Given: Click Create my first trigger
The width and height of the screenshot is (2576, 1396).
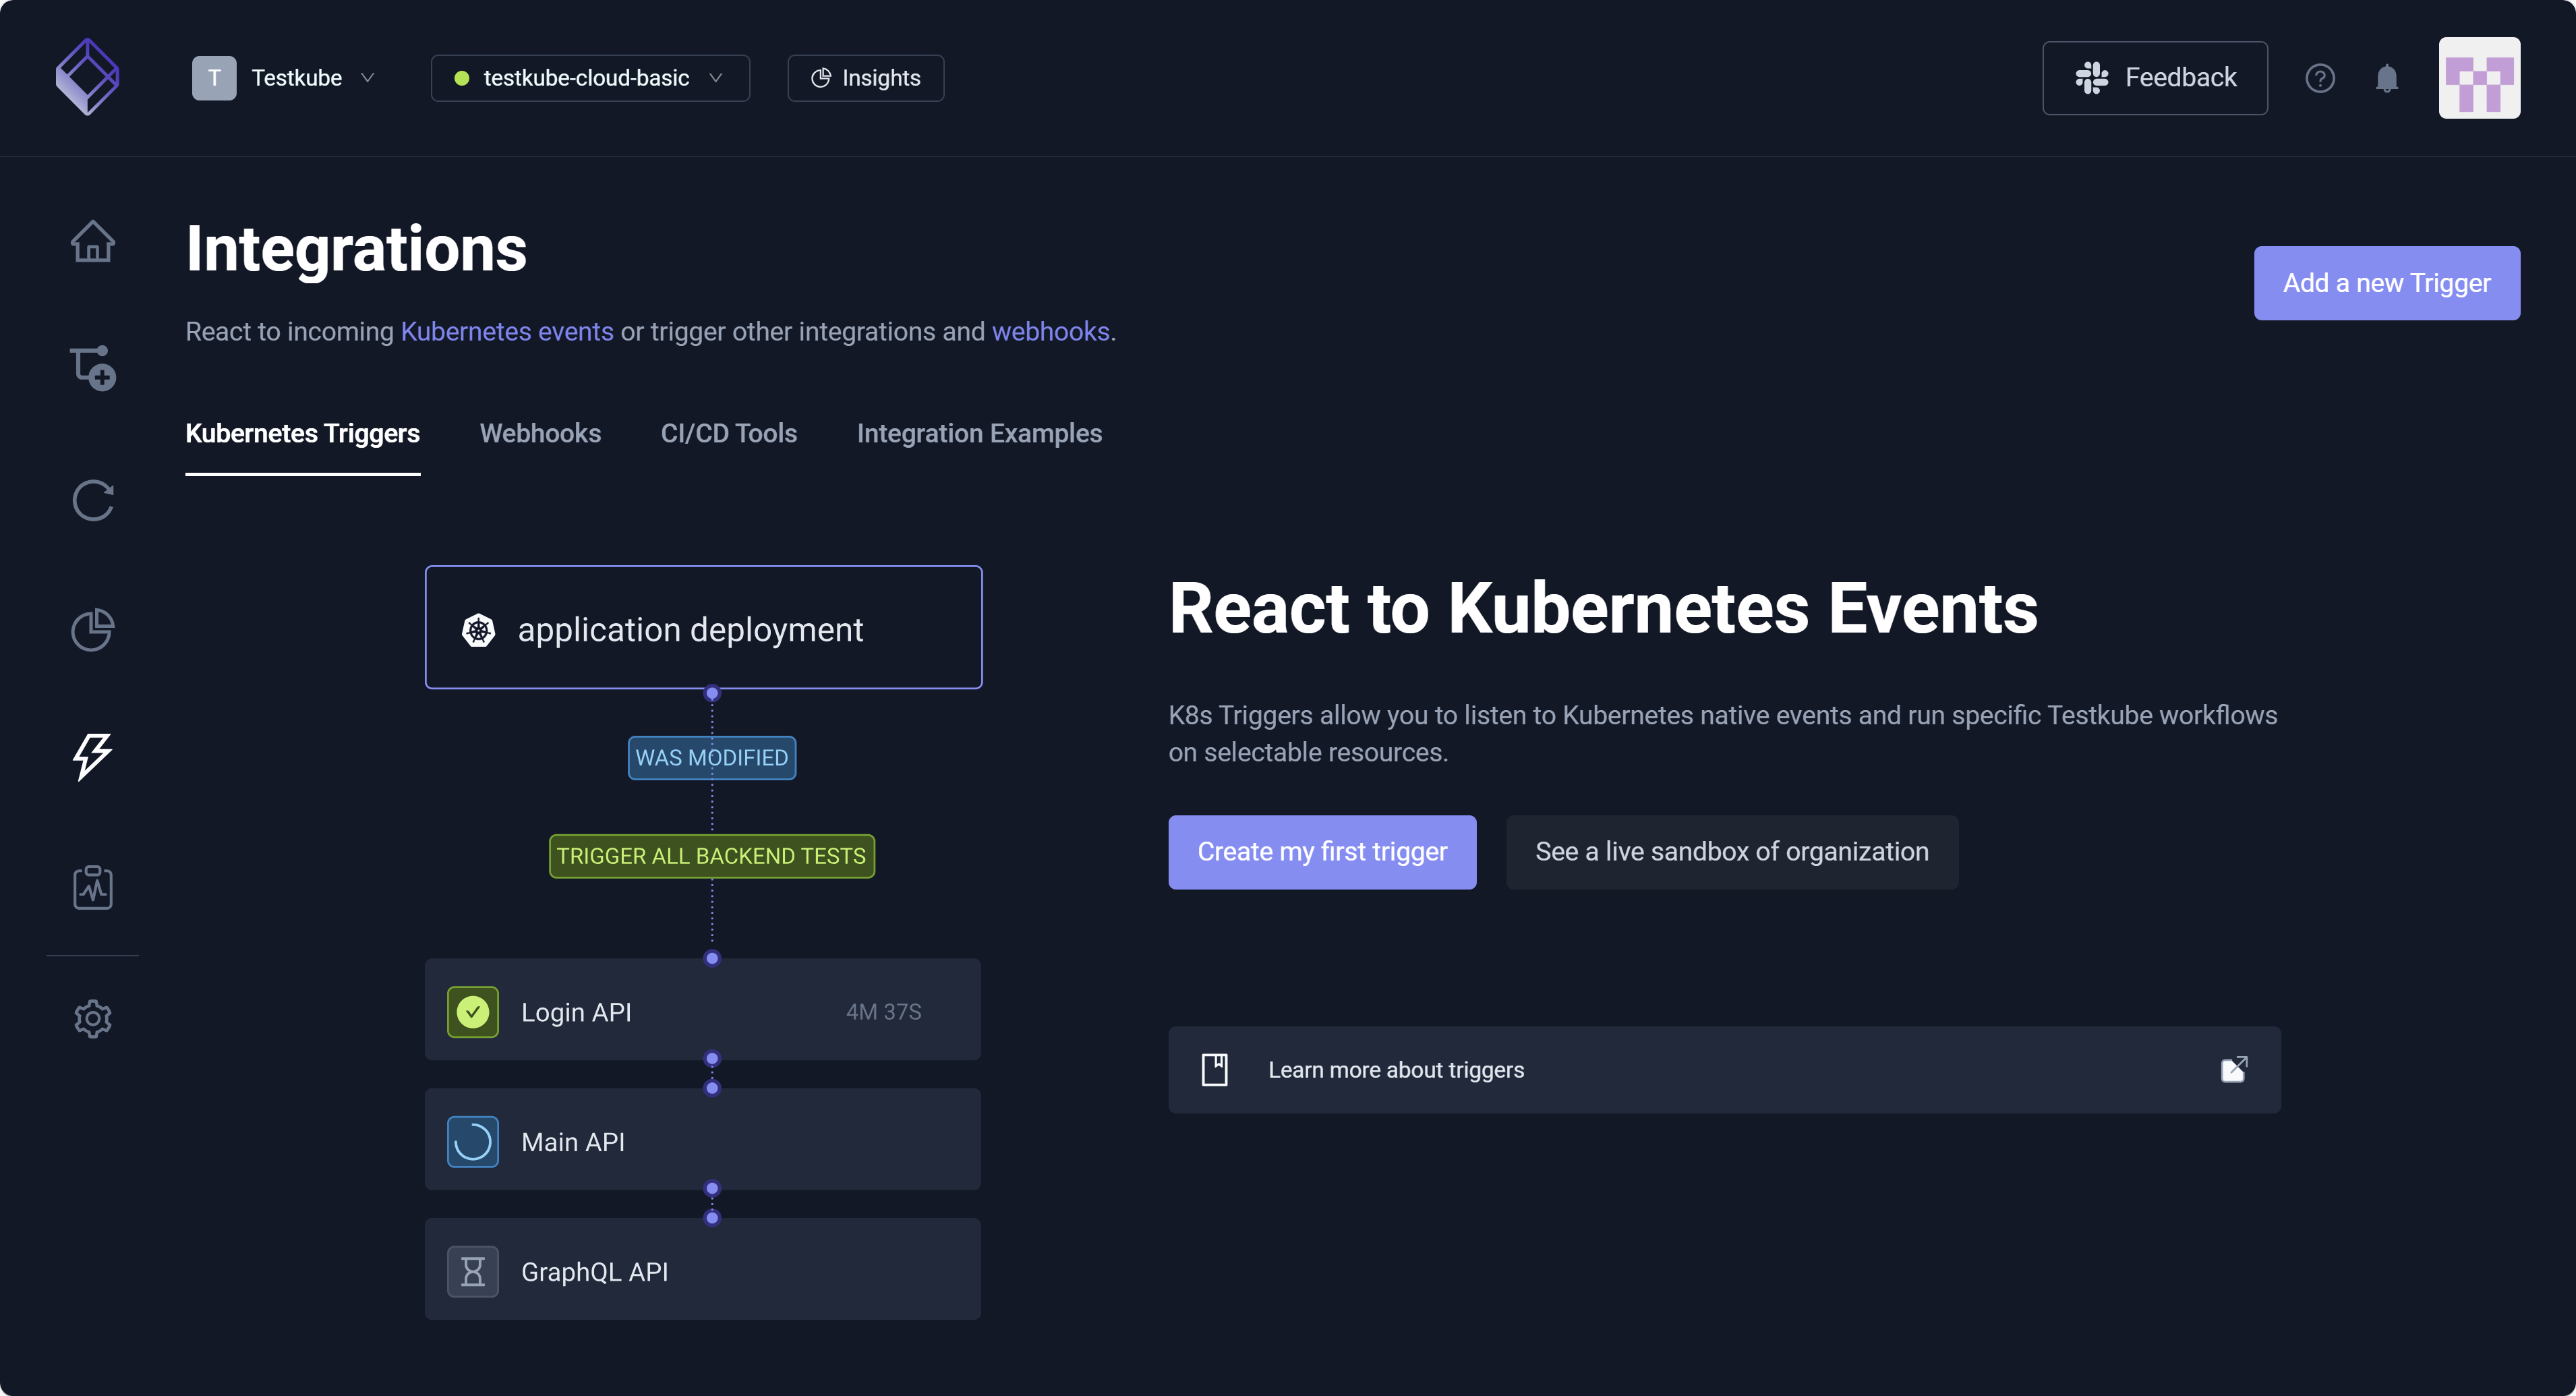Looking at the screenshot, I should click(x=1321, y=852).
